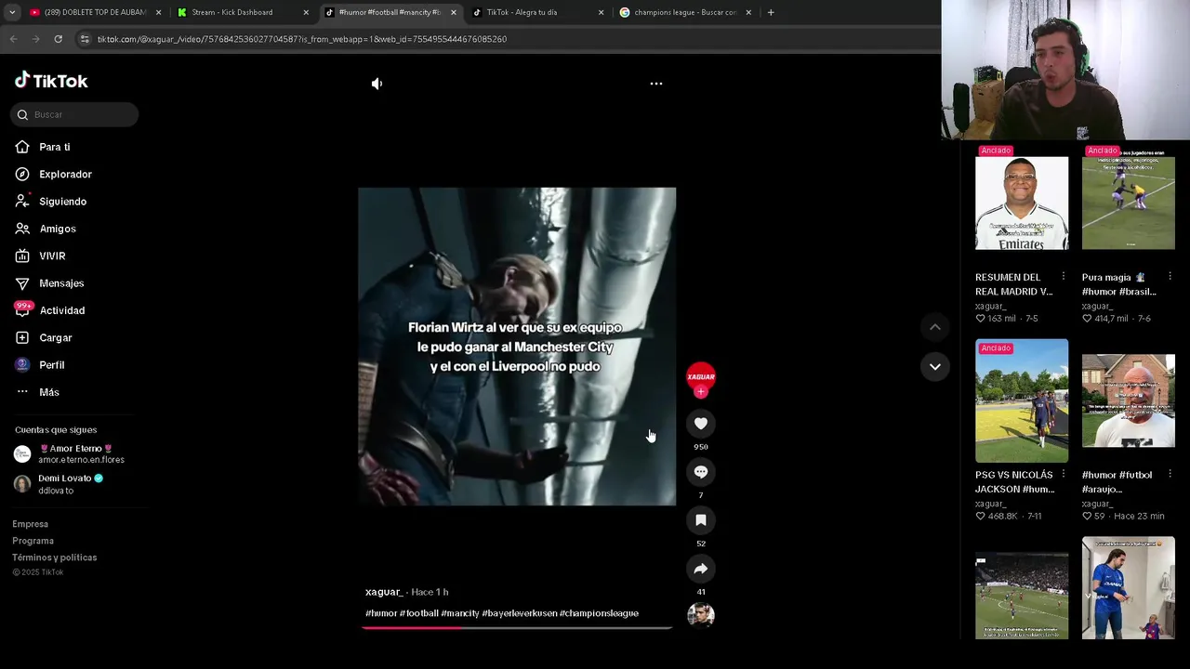Viewport: 1190px width, 669px height.
Task: Focus the Buscar search field
Action: (75, 114)
